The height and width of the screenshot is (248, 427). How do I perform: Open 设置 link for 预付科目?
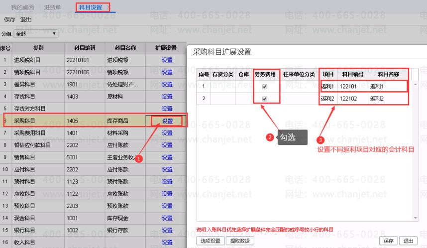pos(167,181)
